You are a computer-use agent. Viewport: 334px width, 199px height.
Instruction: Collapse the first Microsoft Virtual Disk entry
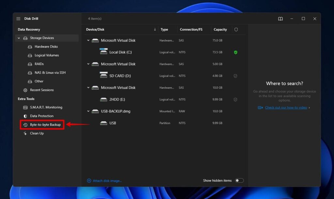(x=88, y=40)
